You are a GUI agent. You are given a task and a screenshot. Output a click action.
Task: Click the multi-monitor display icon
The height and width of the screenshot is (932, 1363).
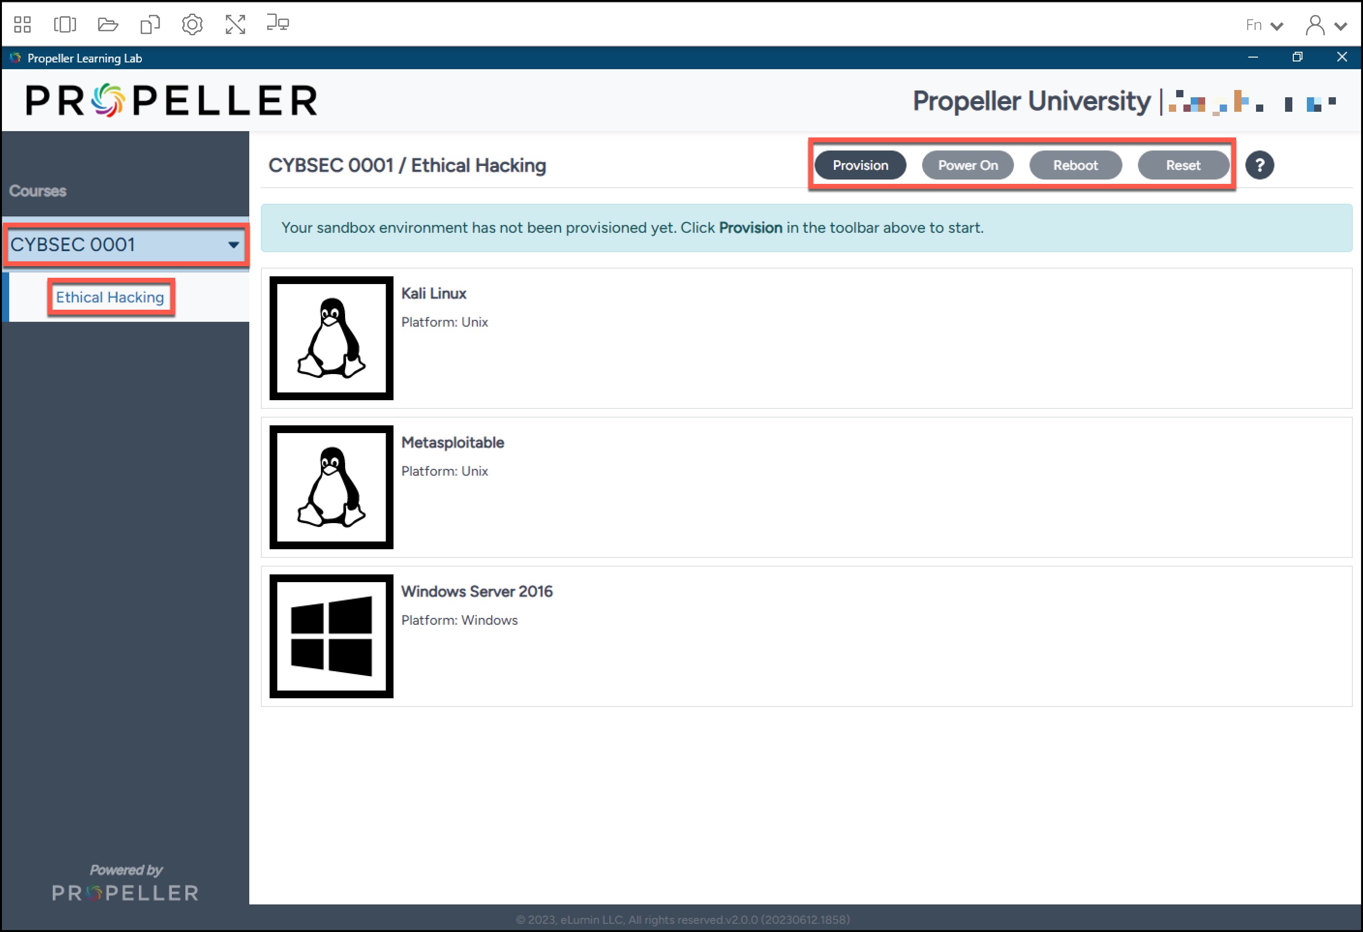278,23
